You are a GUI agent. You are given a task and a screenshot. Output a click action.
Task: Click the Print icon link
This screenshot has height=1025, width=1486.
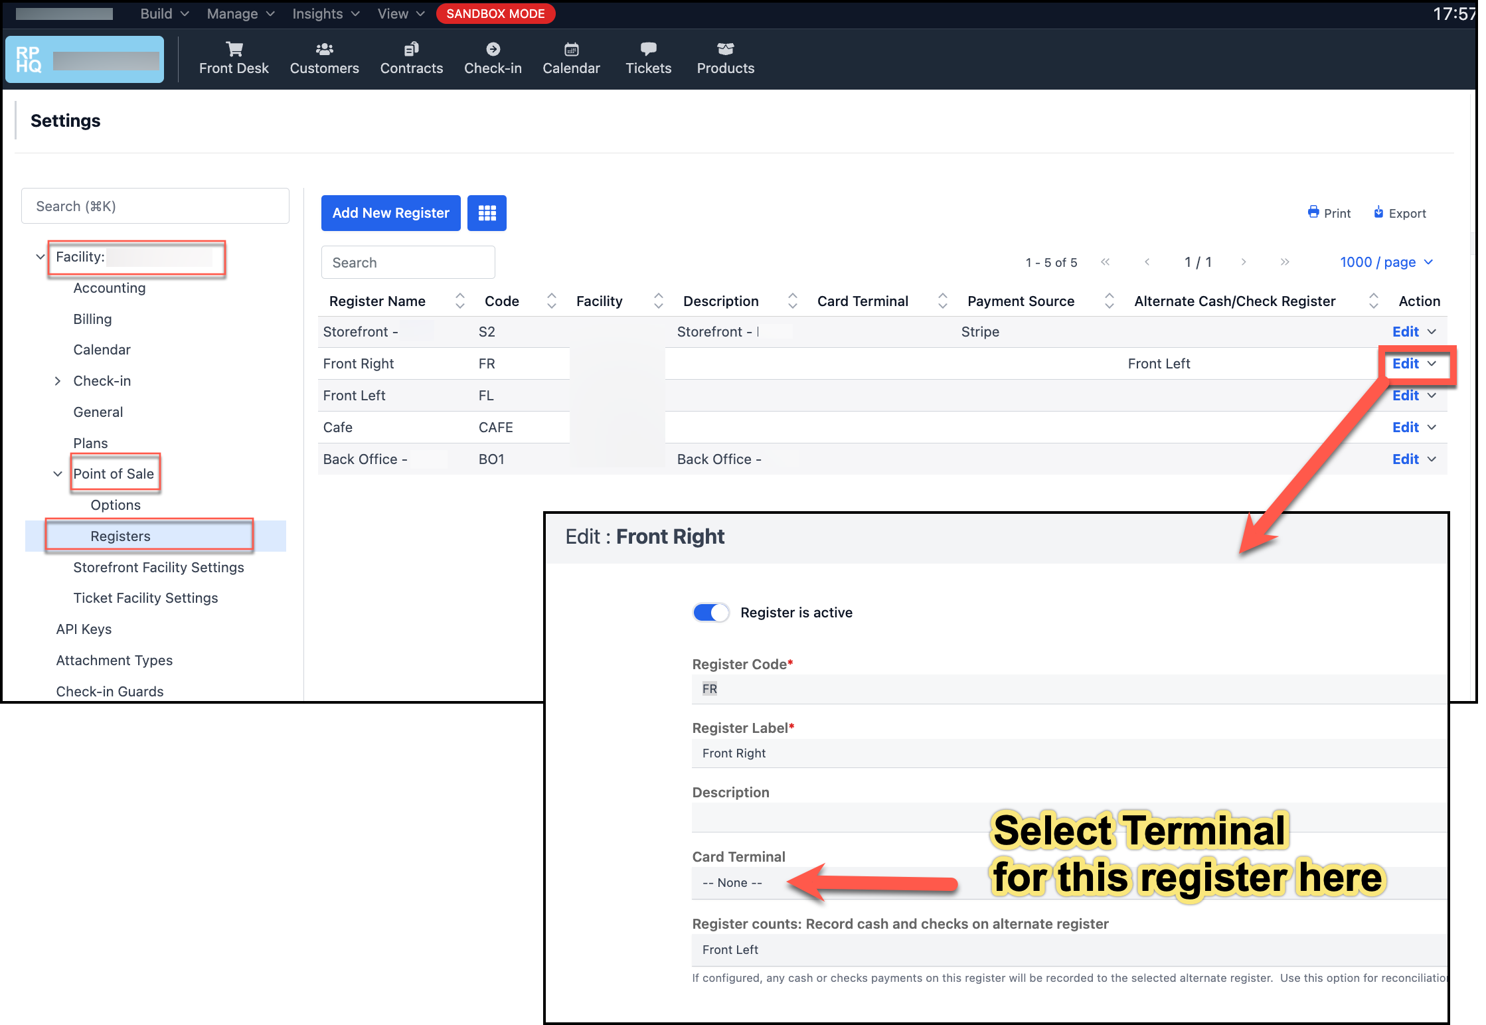click(1329, 213)
